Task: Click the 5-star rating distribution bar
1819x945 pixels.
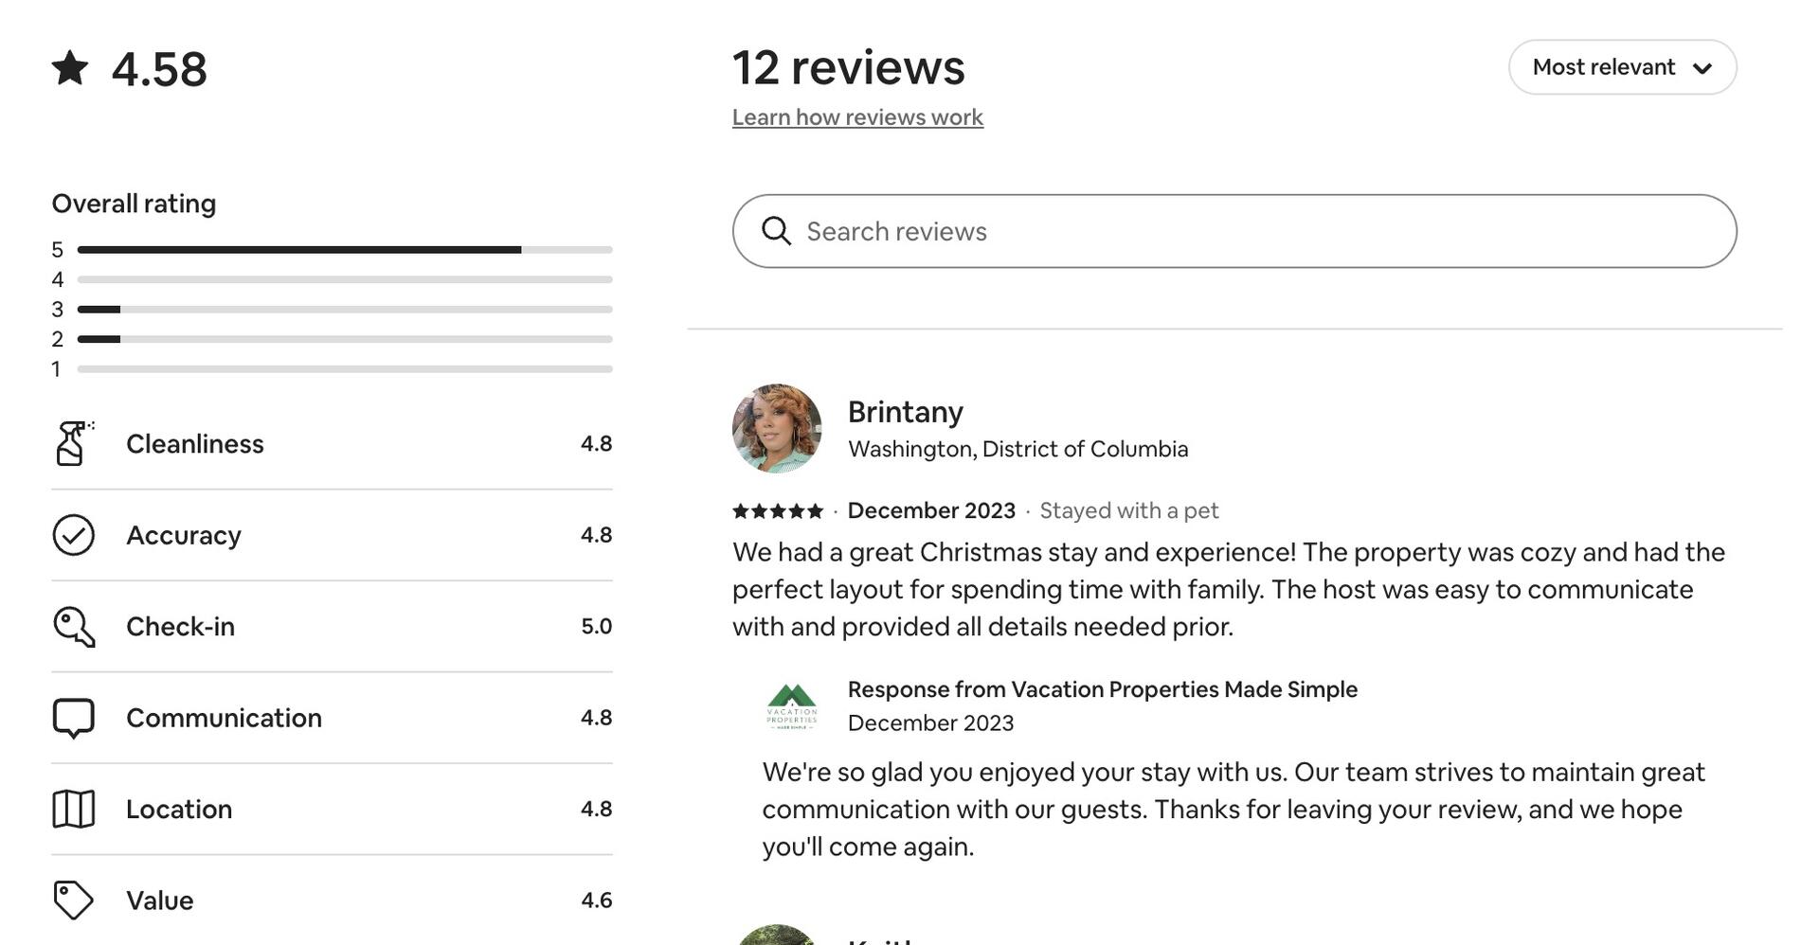Action: [345, 250]
